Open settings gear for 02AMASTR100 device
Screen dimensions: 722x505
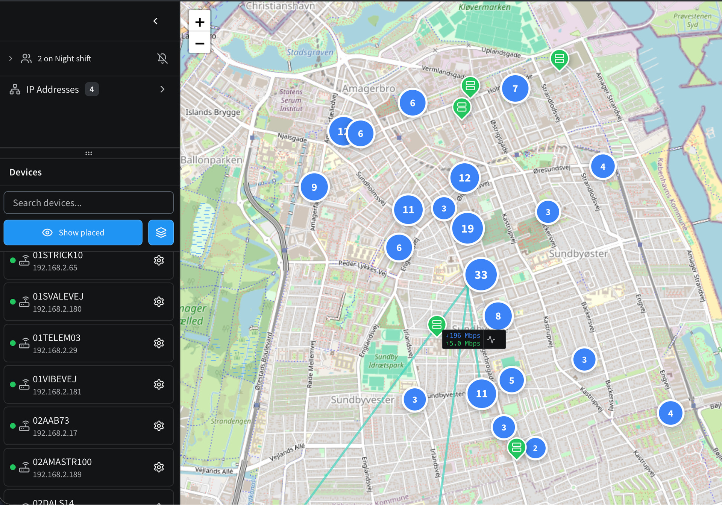(x=159, y=467)
